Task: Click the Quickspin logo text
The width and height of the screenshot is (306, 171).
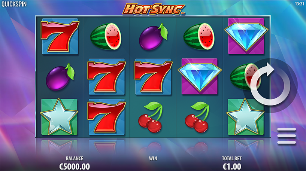Action: click(x=14, y=4)
